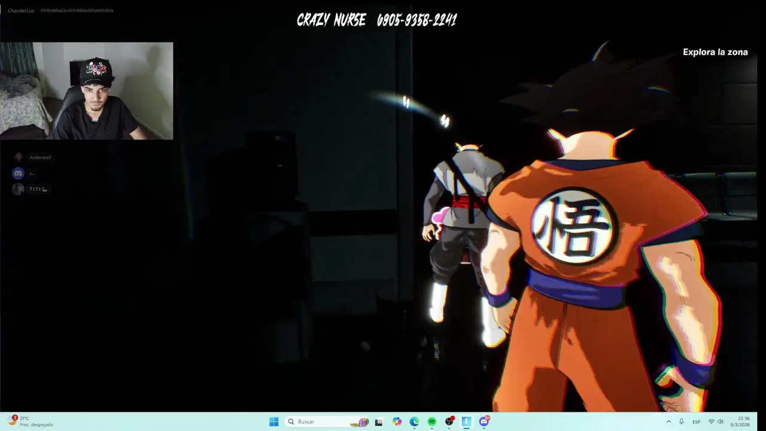Click the ChanderLux streamer name text

pos(21,10)
